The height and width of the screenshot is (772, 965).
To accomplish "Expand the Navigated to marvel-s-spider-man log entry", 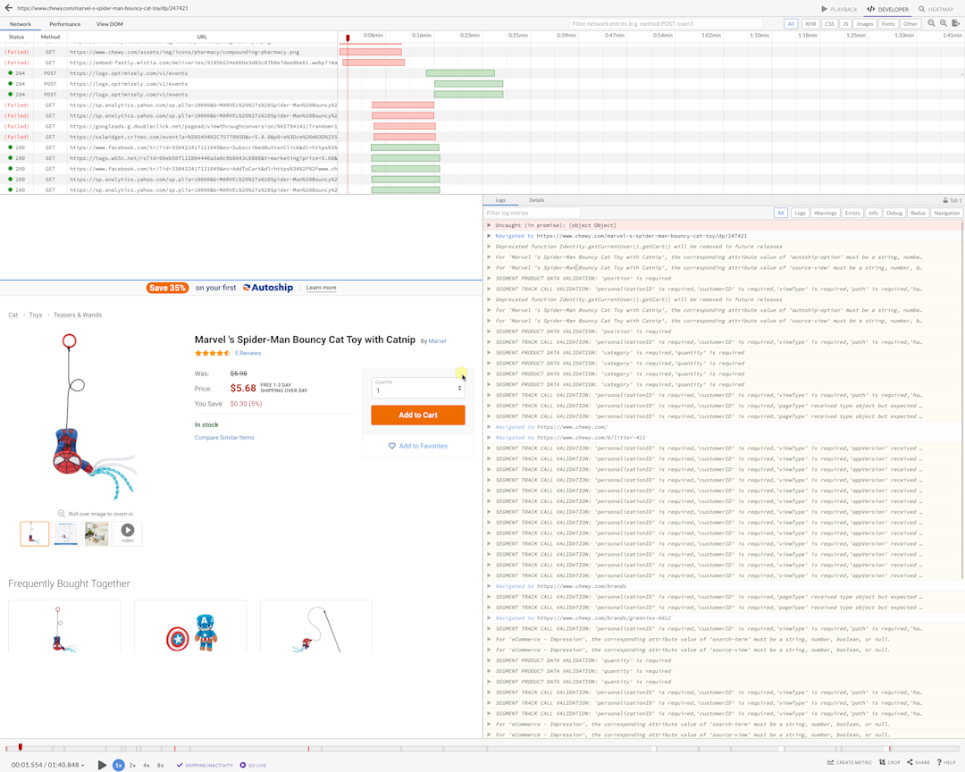I will click(490, 236).
